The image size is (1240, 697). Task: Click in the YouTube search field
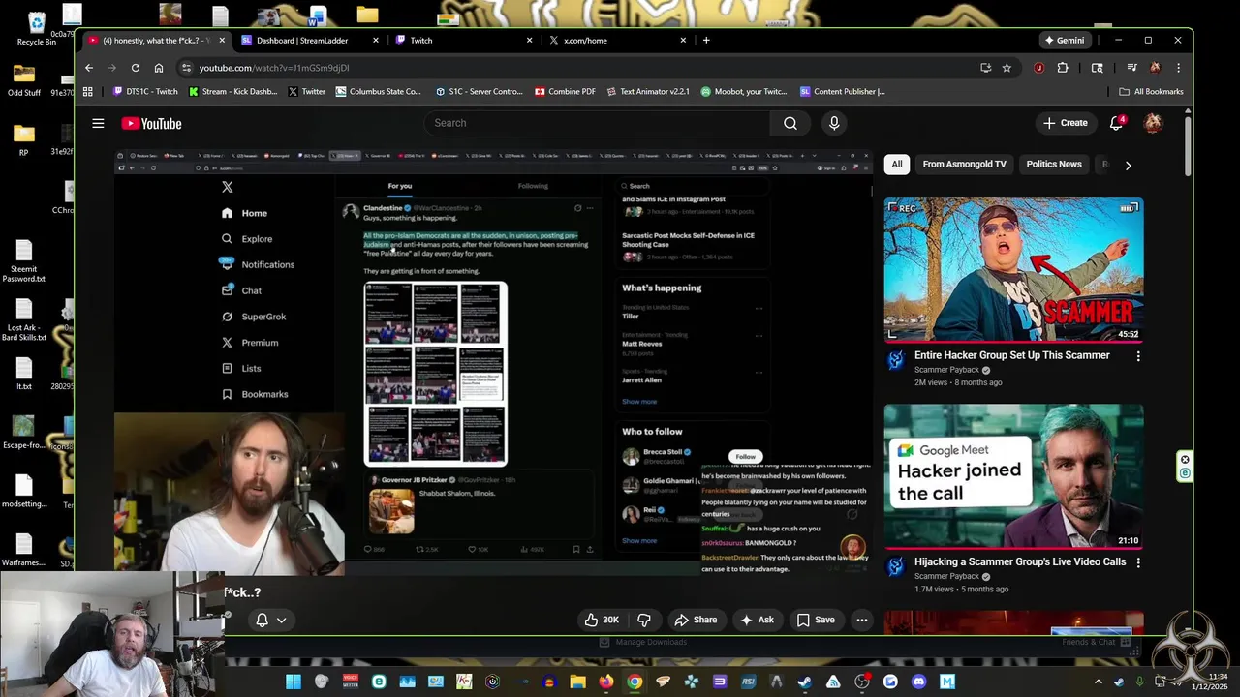click(597, 123)
